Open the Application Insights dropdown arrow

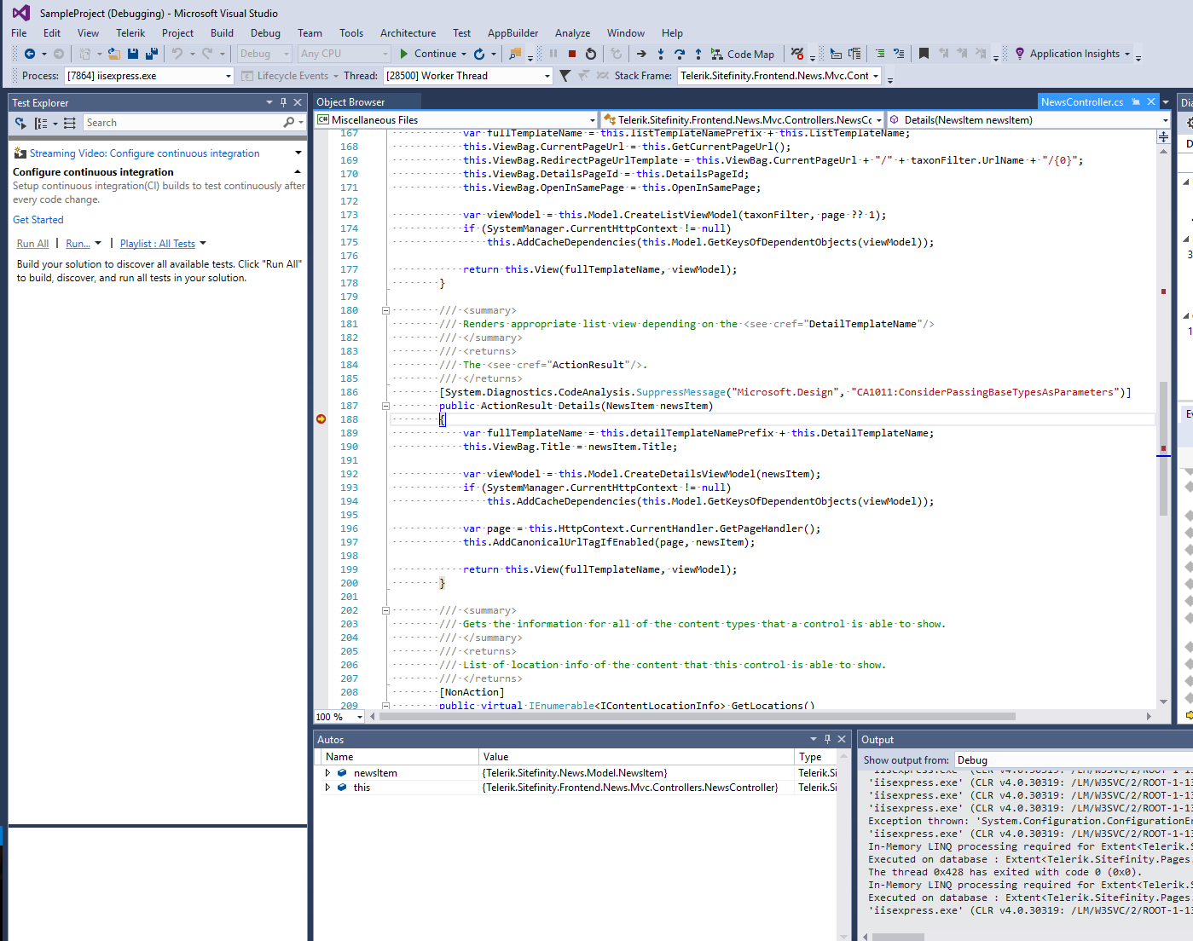(1127, 54)
